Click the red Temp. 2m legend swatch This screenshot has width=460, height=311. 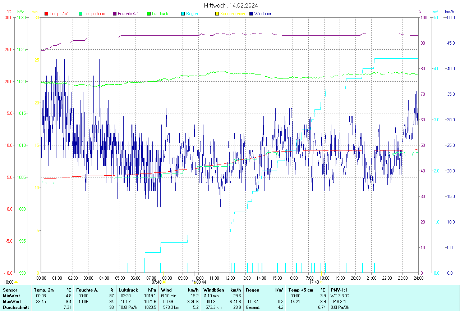[46, 14]
